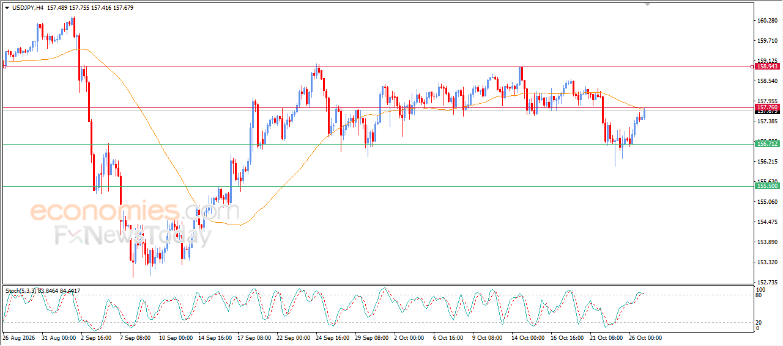The image size is (783, 346).
Task: Click the 156.215 price scale value
Action: 767,162
